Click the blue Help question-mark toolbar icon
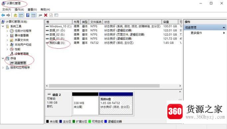Image resolution: width=227 pixels, height=129 pixels. pos(28,15)
